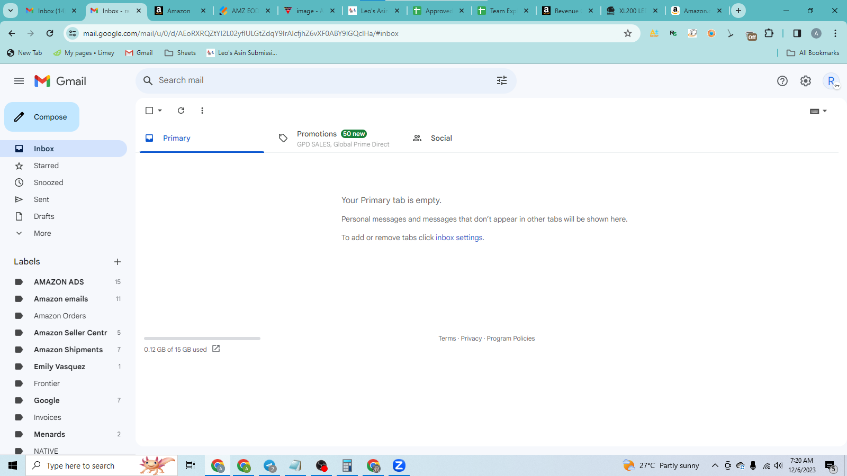The image size is (847, 476).
Task: Click the search magnifier icon
Action: click(148, 80)
